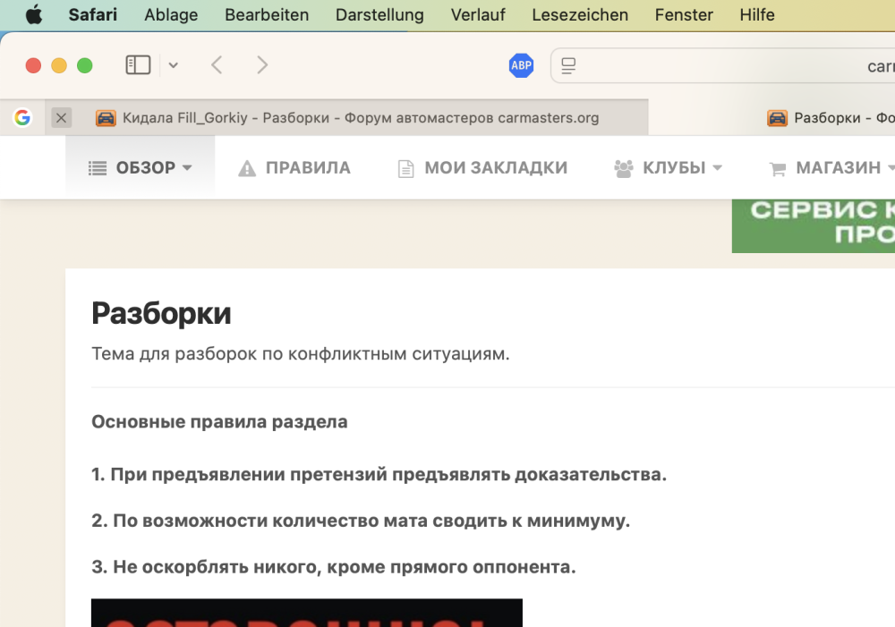This screenshot has height=627, width=895.
Task: Click the section description 'Тема для разборок'
Action: click(x=300, y=353)
